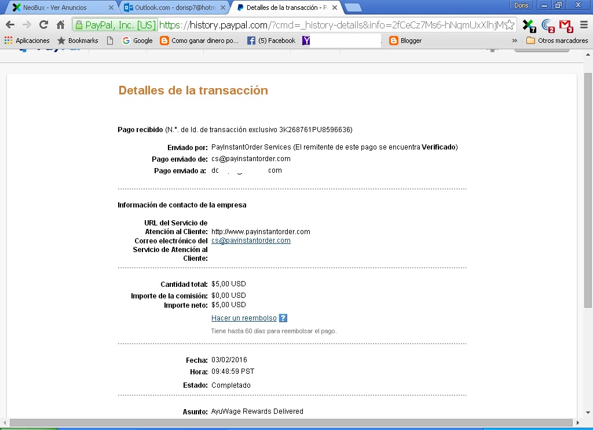
Task: Click the Cantidad total $5,00 USD value
Action: tap(228, 284)
